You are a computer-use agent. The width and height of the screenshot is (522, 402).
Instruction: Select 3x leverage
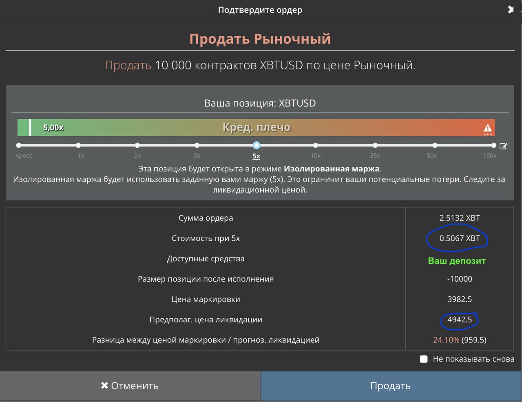(x=197, y=145)
